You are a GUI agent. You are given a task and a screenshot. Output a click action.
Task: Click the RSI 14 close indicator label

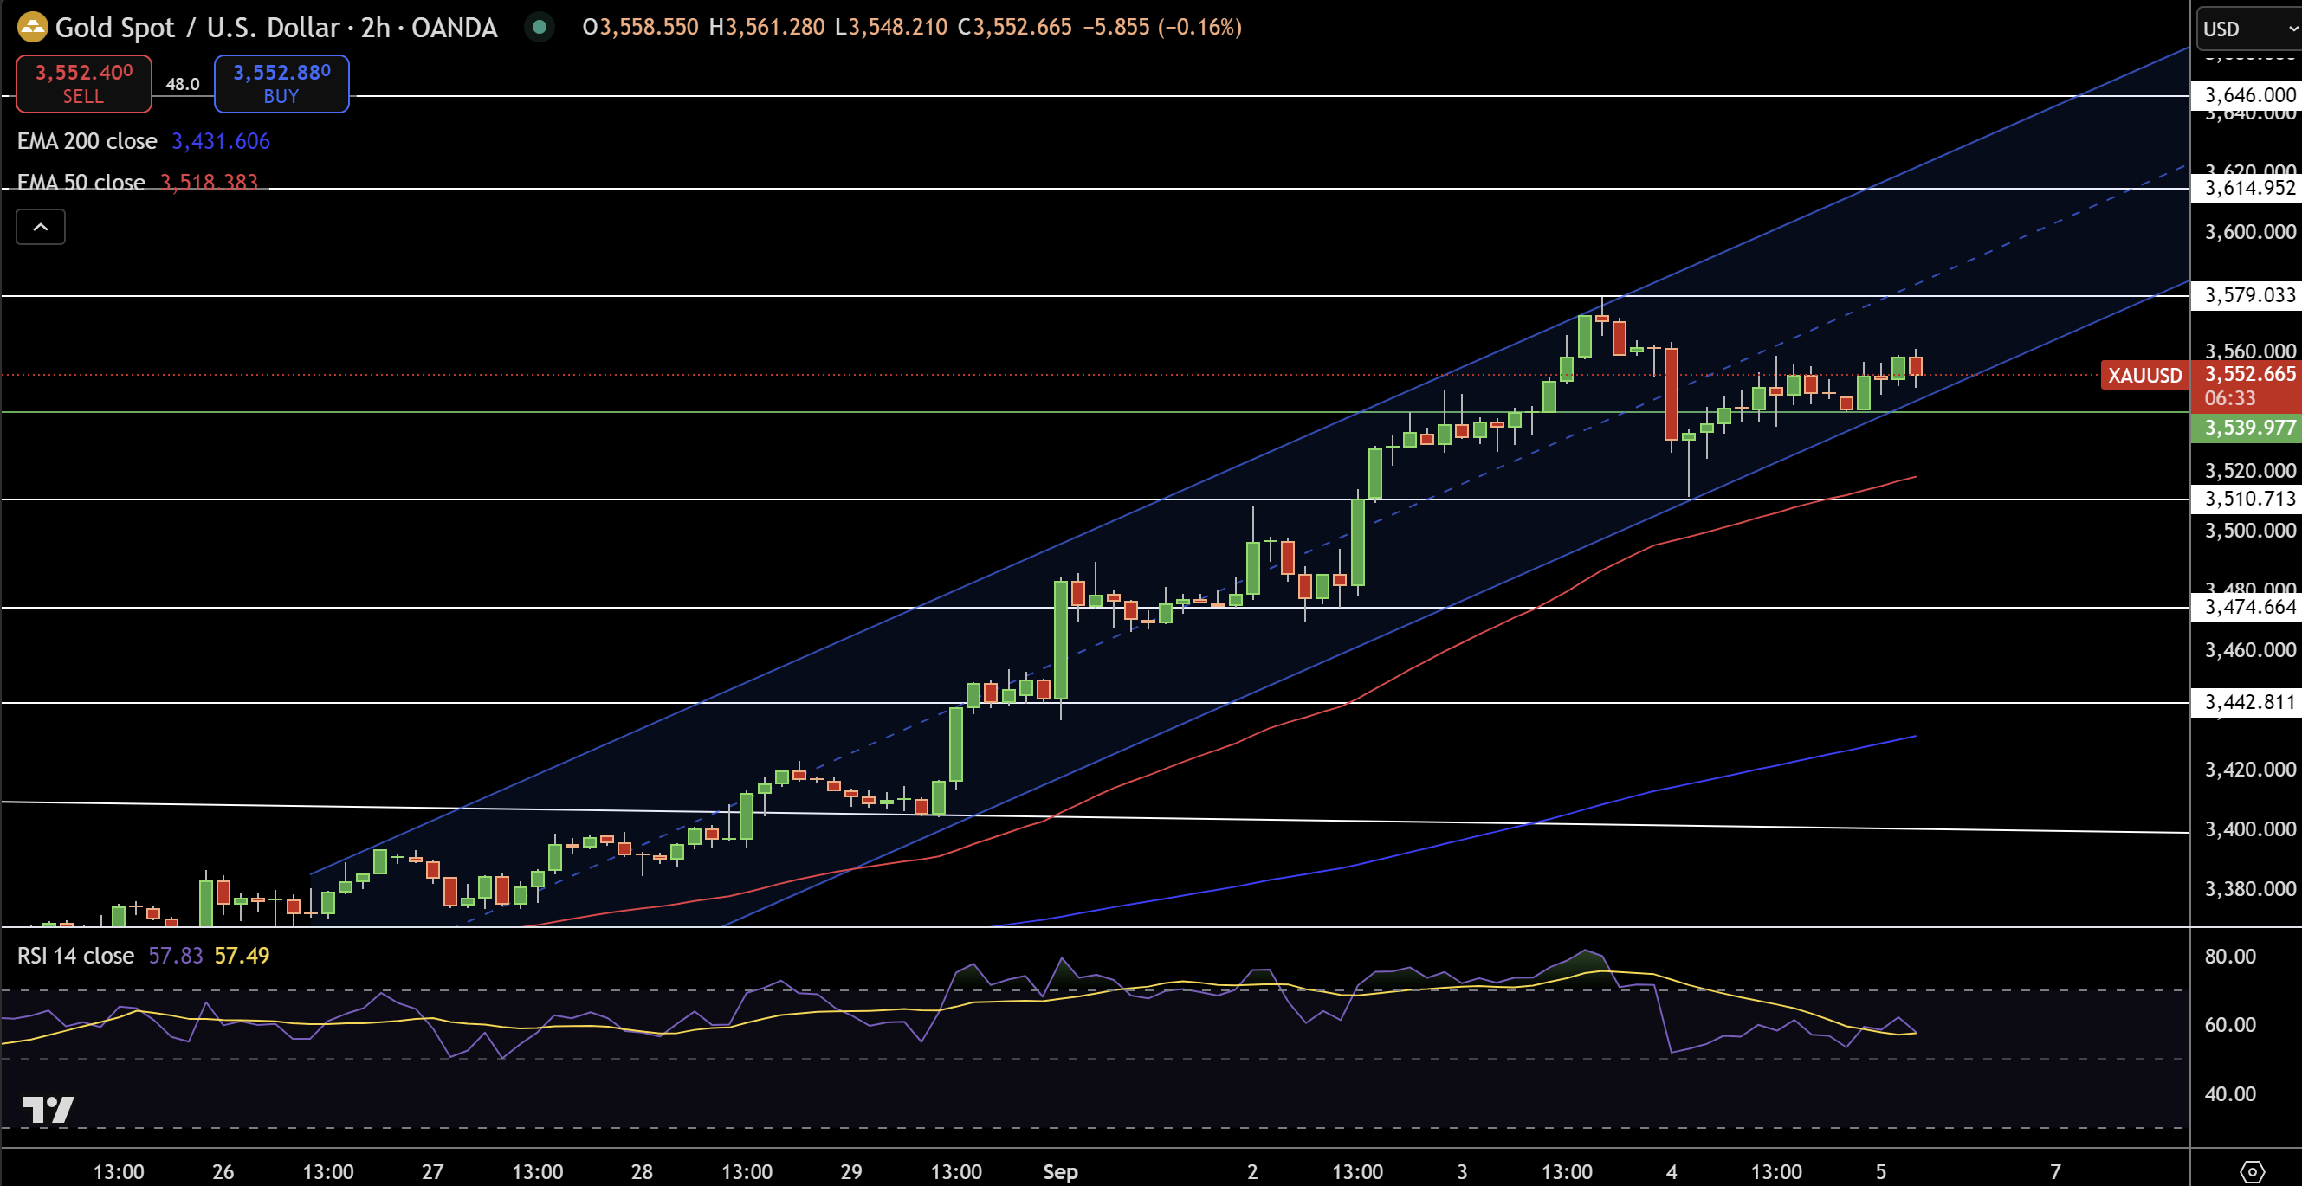pyautogui.click(x=75, y=956)
